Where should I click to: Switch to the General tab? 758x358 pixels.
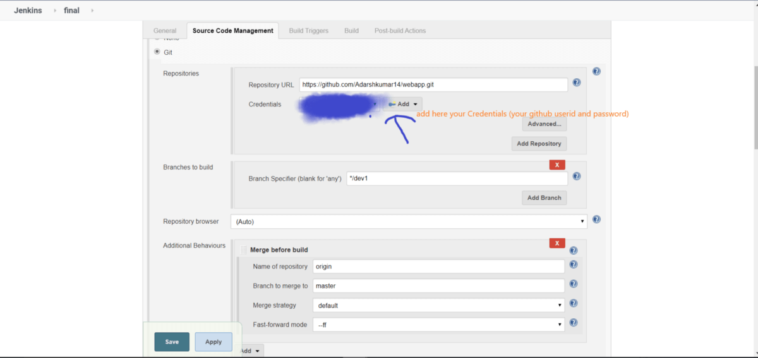(x=165, y=30)
